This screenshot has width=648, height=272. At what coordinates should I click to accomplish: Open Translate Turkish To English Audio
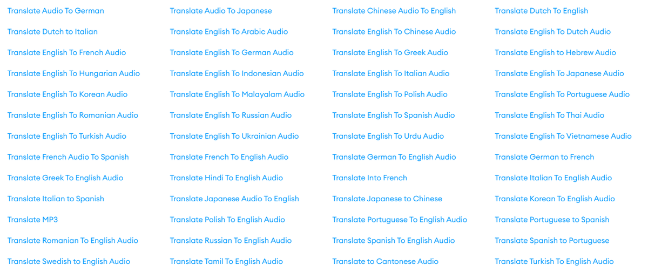[554, 262]
